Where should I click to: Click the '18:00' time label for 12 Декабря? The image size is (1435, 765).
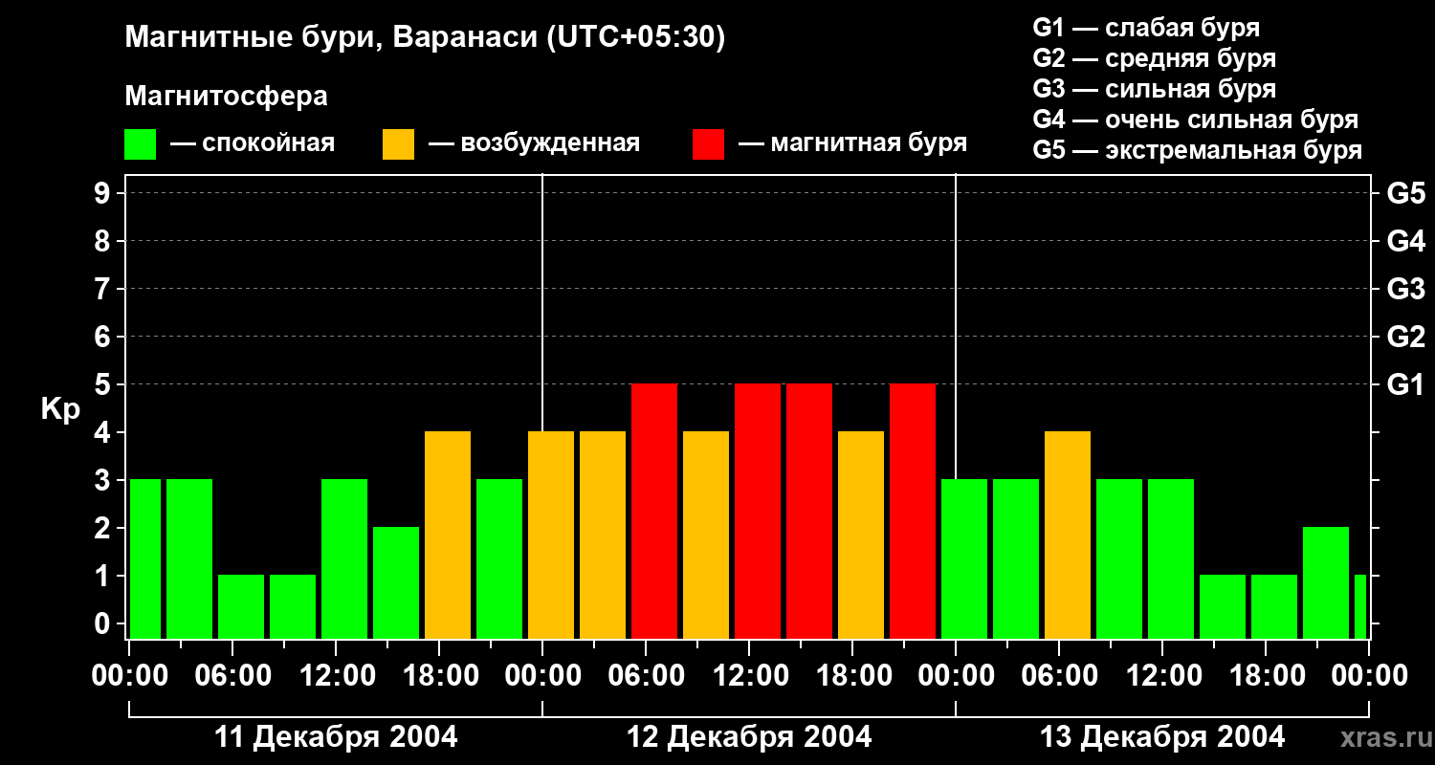click(852, 676)
